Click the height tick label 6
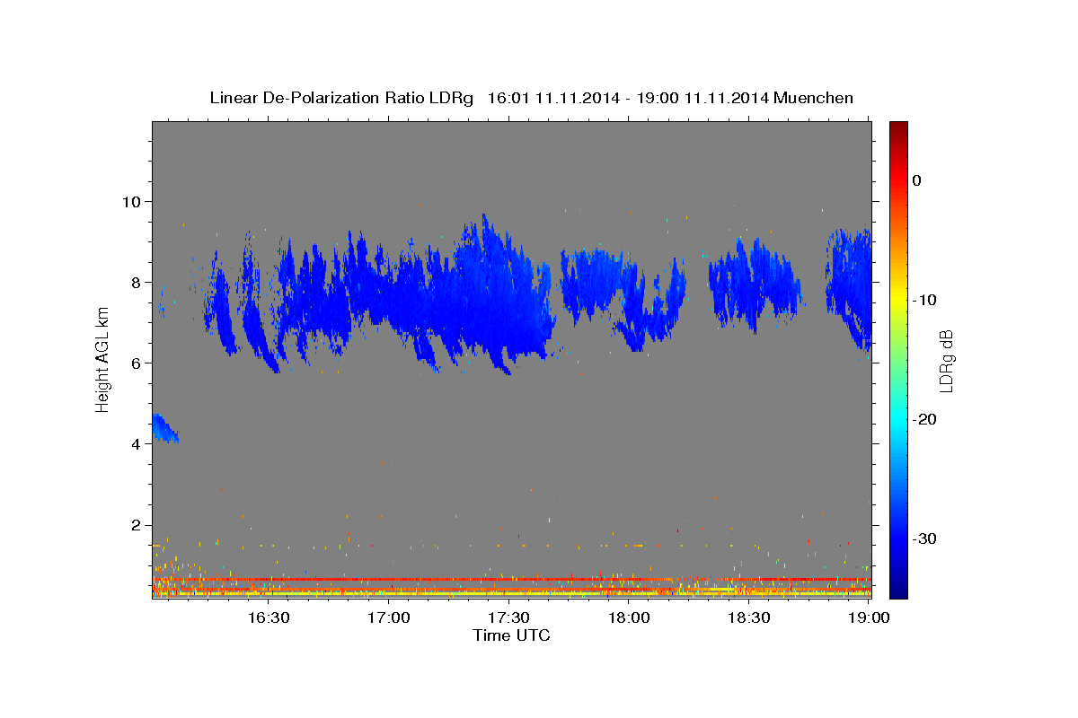This screenshot has width=1078, height=718. coord(138,363)
